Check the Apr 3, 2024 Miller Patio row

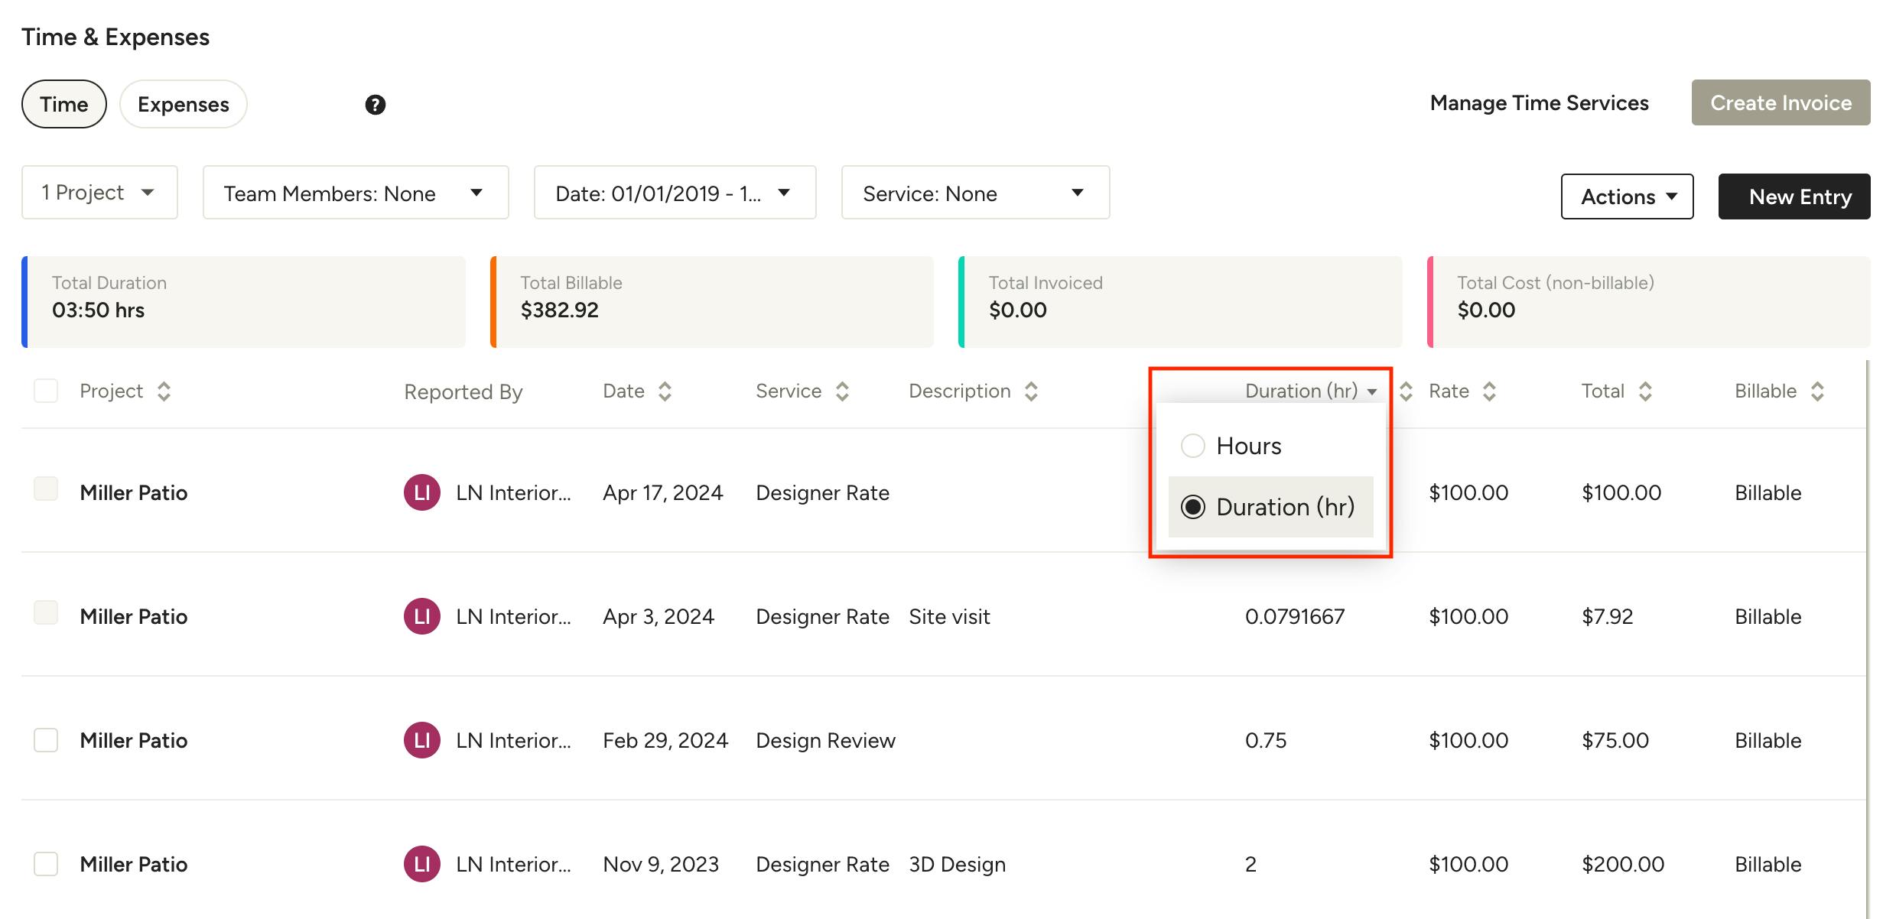point(46,612)
